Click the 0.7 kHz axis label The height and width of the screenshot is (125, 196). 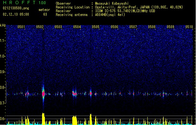[x=2, y=103]
